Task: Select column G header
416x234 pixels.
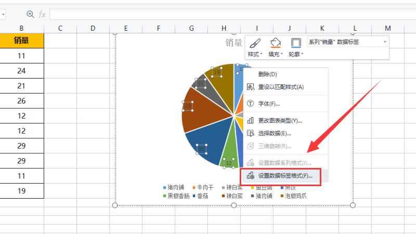Action: [191, 28]
